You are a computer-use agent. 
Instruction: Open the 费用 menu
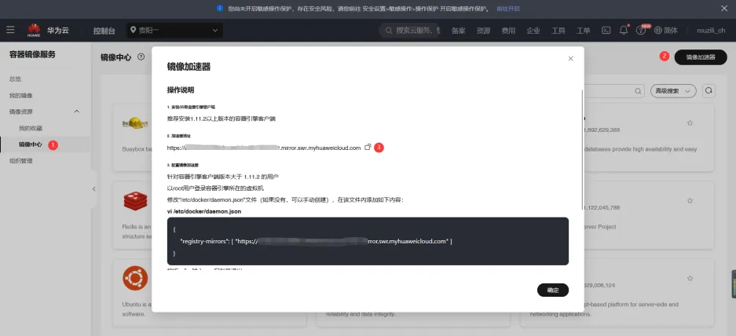click(508, 31)
